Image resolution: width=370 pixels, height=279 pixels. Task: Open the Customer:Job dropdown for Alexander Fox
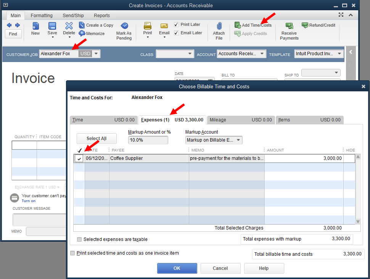coord(96,54)
